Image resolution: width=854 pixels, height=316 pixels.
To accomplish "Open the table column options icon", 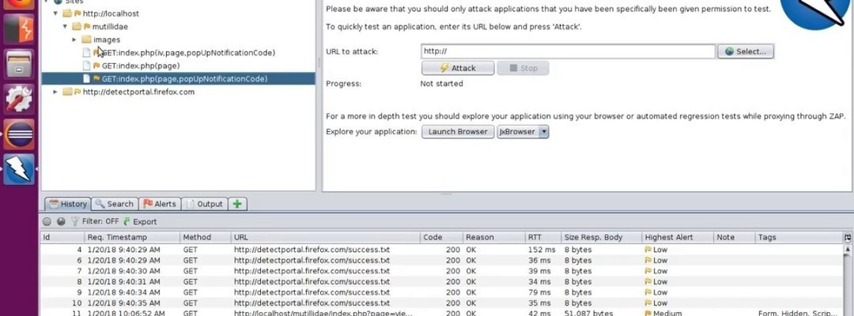I will (848, 238).
